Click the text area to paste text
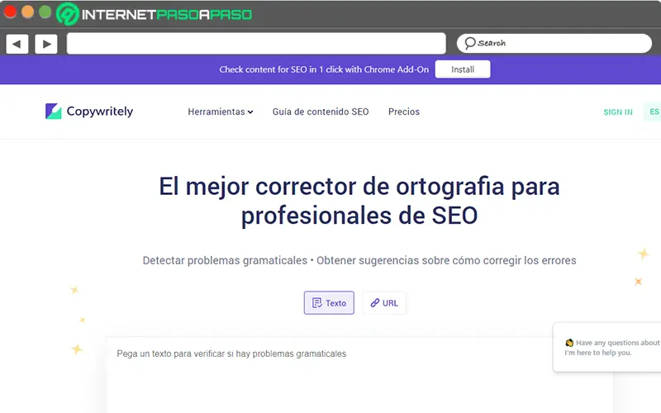Screen dimensions: 661x413 [359, 375]
